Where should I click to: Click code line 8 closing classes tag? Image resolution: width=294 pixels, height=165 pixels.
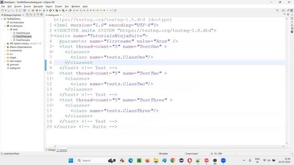pos(79,62)
